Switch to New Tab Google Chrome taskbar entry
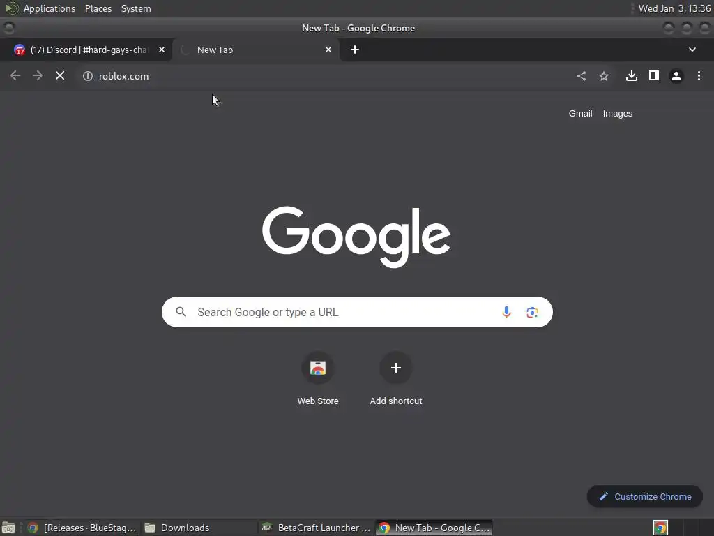 click(x=434, y=528)
